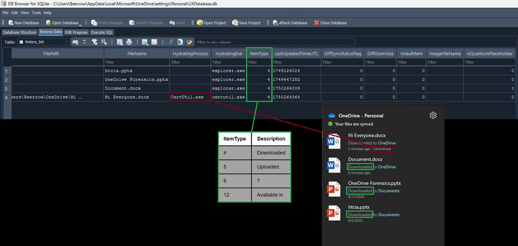Image resolution: width=518 pixels, height=246 pixels.
Task: Click the Save Project icon
Action: [x=235, y=23]
